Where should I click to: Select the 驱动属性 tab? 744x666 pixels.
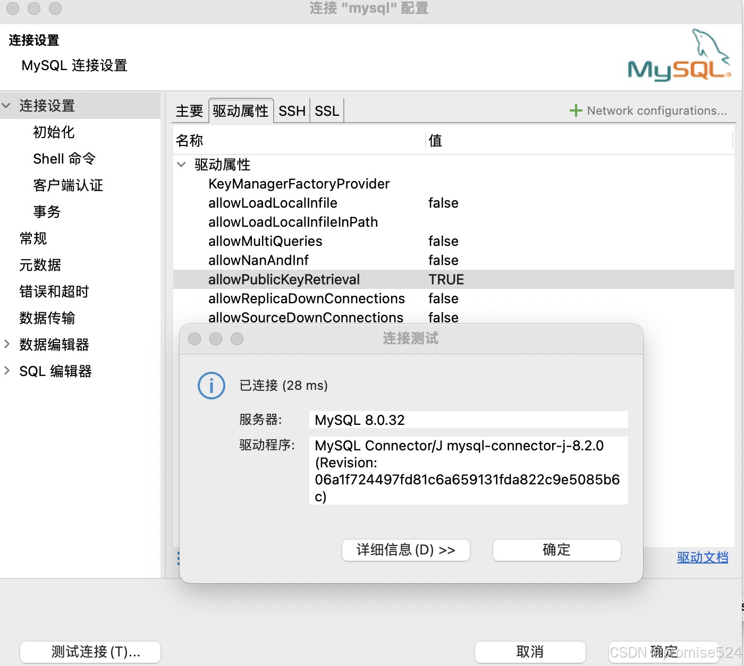coord(241,111)
